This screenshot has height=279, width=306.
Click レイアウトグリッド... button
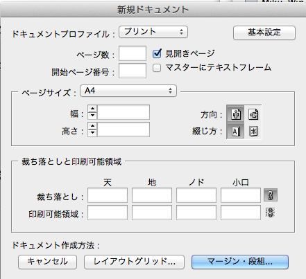click(134, 262)
